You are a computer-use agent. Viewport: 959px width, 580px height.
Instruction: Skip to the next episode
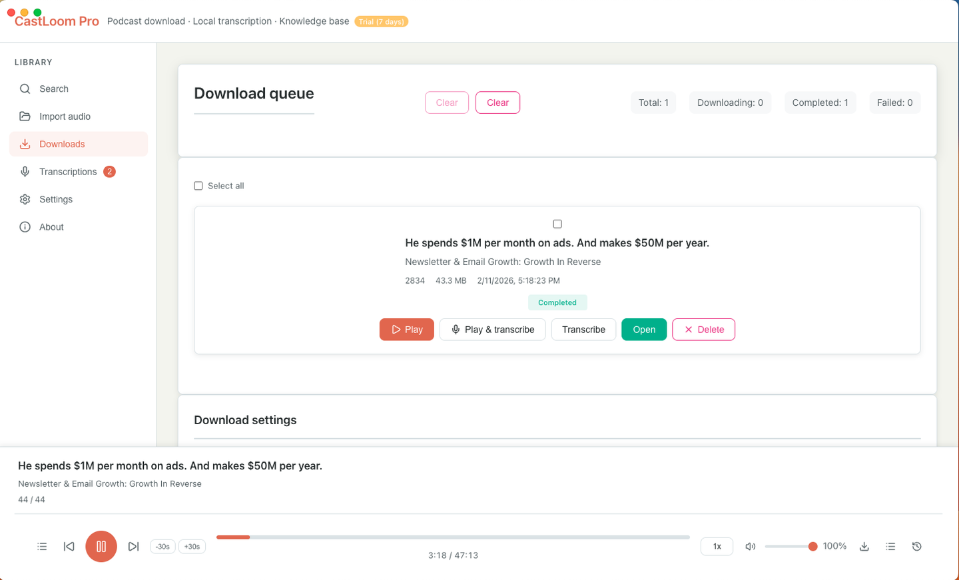tap(133, 547)
